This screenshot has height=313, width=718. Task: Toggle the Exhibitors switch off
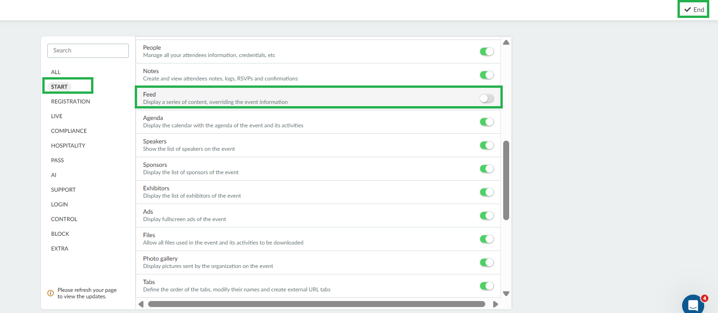pyautogui.click(x=487, y=192)
